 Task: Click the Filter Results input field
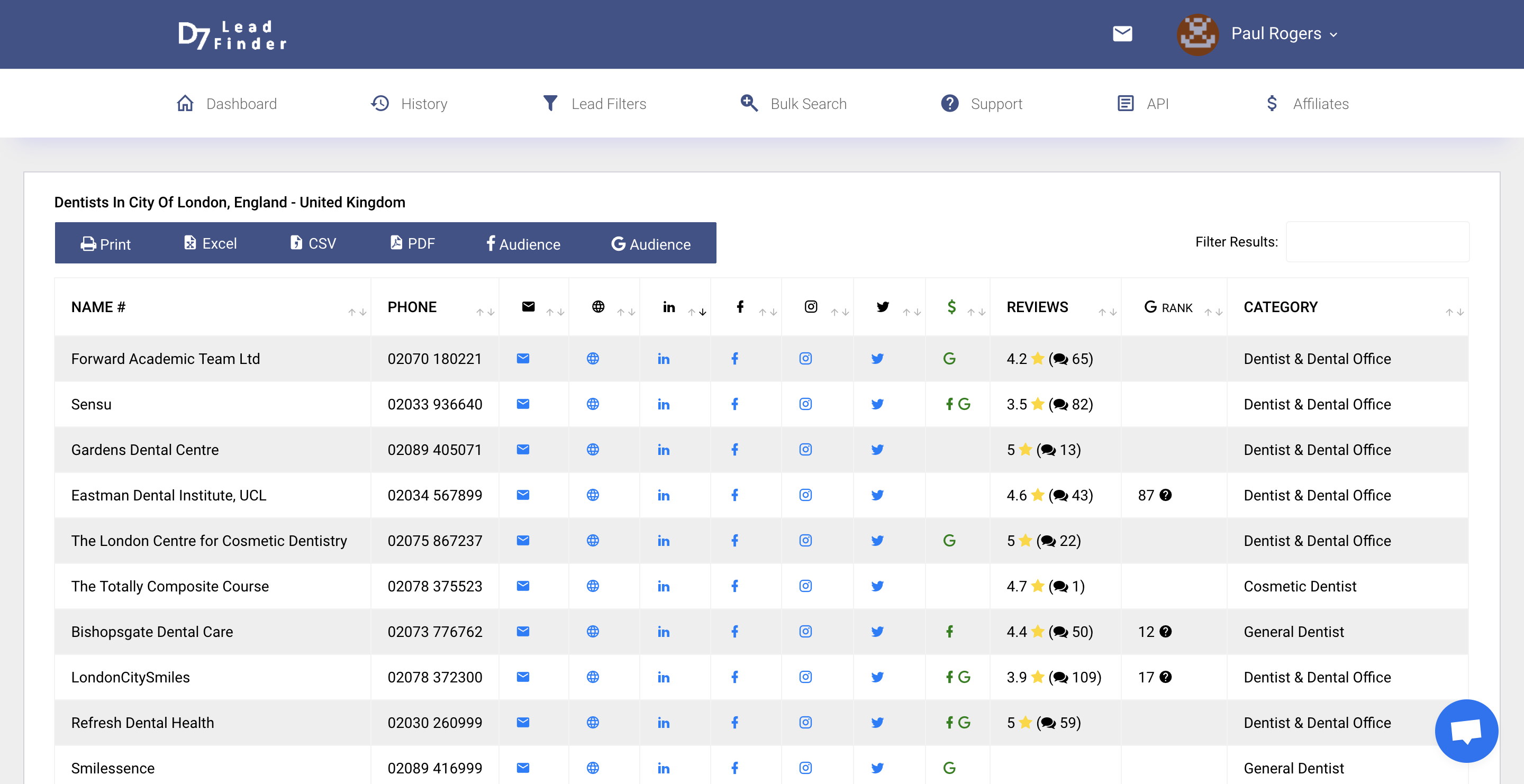1377,242
